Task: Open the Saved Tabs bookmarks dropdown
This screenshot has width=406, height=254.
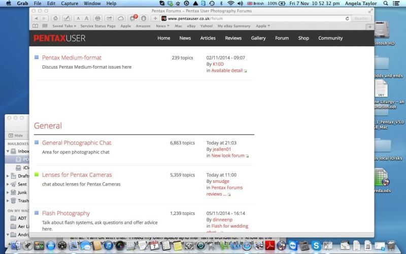Action: tap(64, 26)
